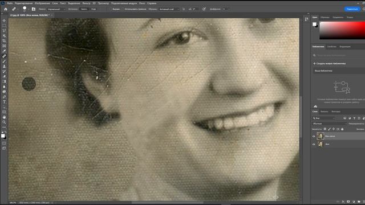Open the Фильтр menu
The width and height of the screenshot is (365, 205).
86,3
